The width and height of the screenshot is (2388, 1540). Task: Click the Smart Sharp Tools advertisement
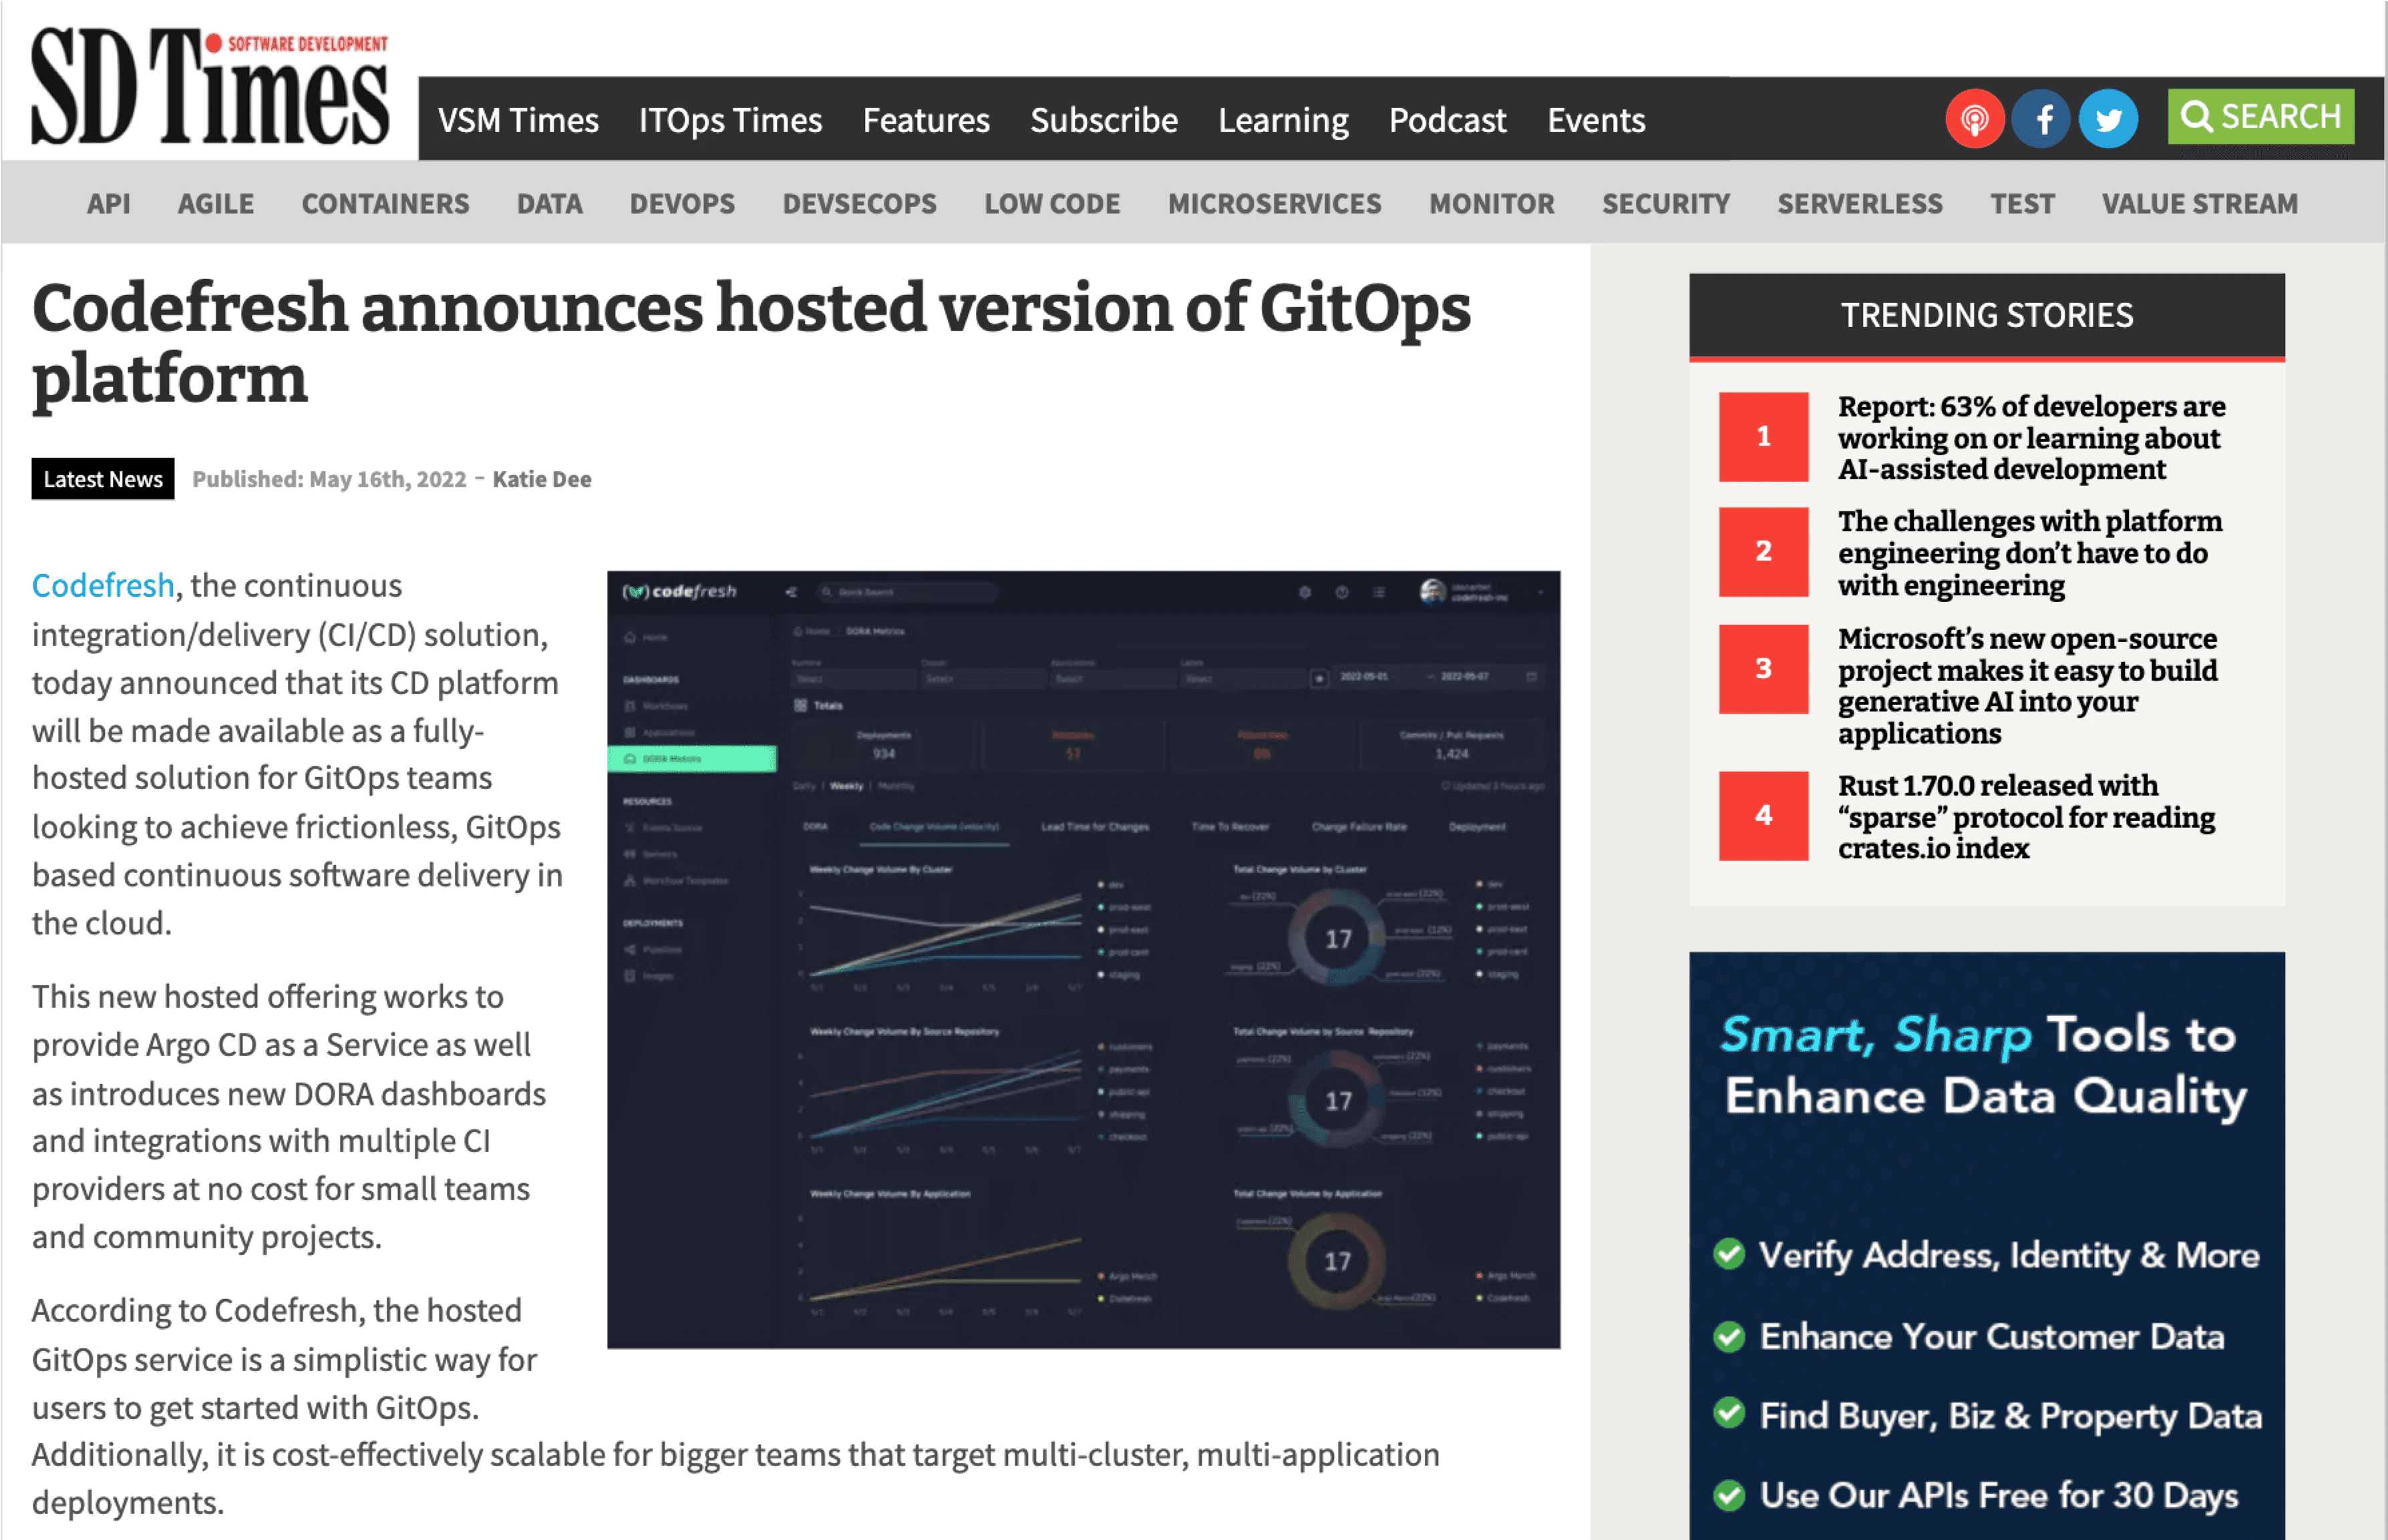[x=1986, y=1245]
